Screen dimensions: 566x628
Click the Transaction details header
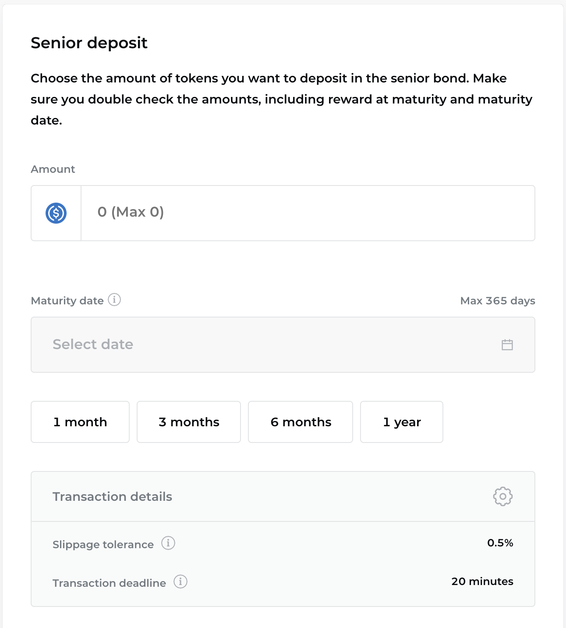(112, 496)
